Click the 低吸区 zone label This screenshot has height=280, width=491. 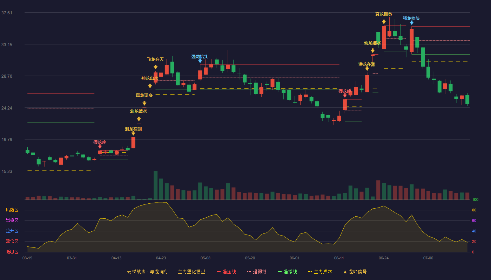click(x=12, y=252)
